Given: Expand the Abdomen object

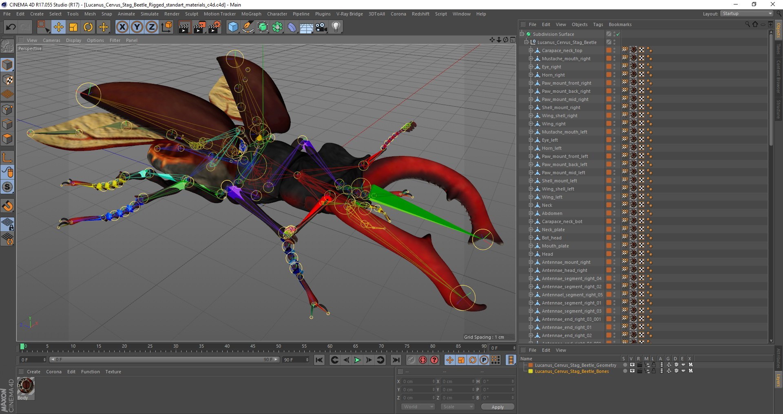Looking at the screenshot, I should tap(531, 213).
